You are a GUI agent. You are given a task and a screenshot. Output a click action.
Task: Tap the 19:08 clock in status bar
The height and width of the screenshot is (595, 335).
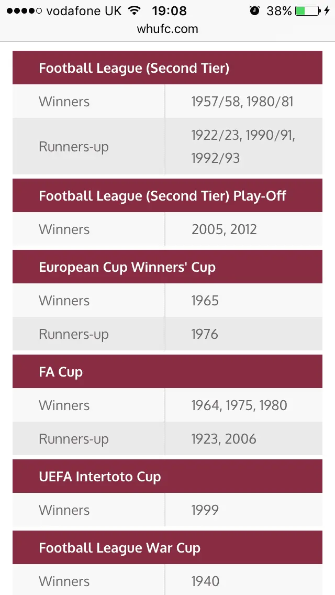169,11
